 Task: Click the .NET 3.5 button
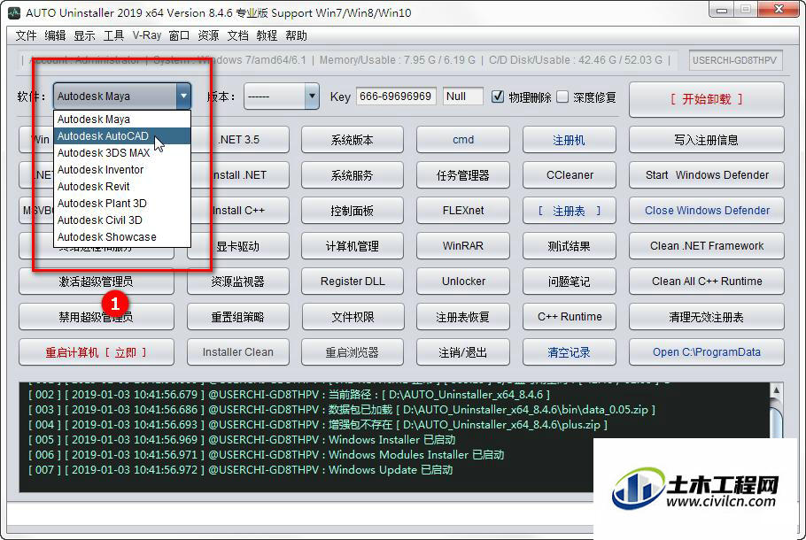pyautogui.click(x=240, y=140)
